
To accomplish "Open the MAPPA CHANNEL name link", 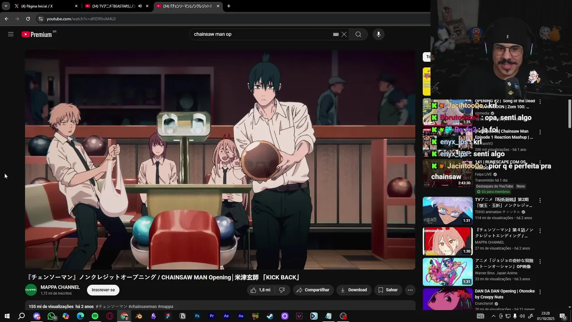I will (60, 287).
